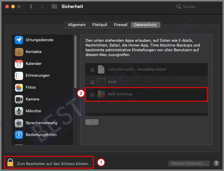Click 'Zum Bearbeiten auf das Schloss klicken' text
Image resolution: width=224 pixels, height=171 pixels.
pyautogui.click(x=53, y=164)
